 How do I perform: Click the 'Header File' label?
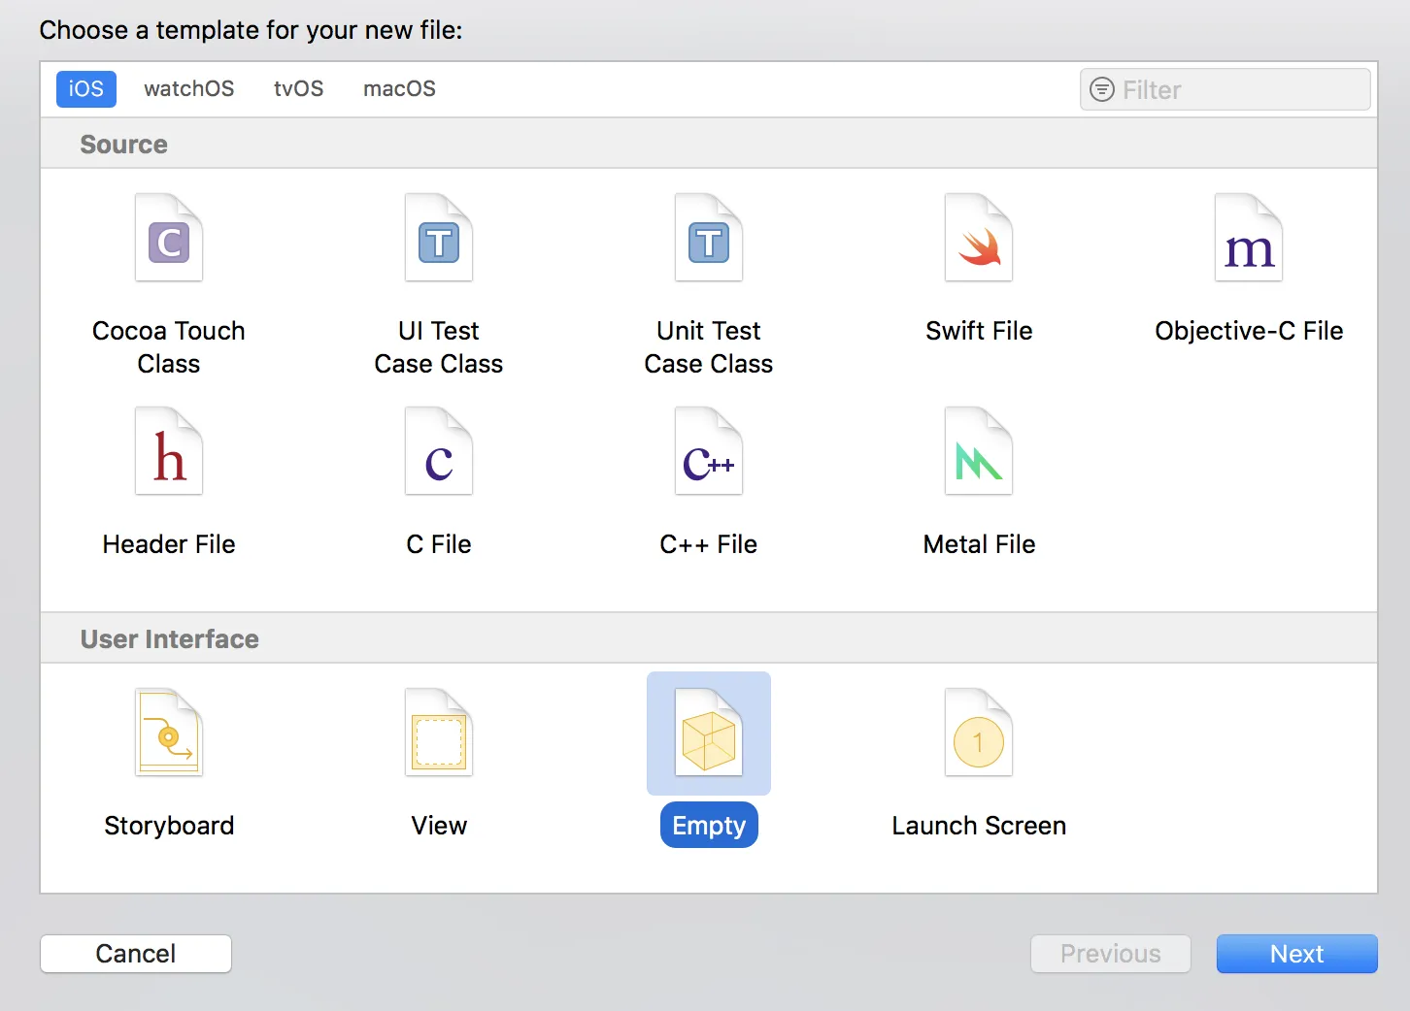pos(169,544)
